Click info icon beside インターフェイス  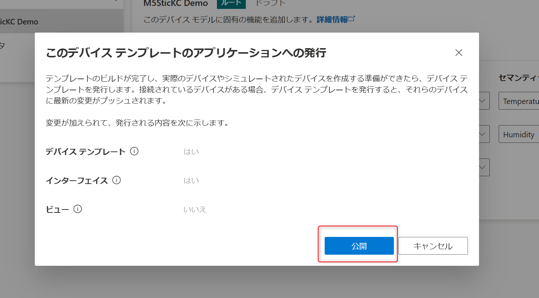tap(117, 180)
